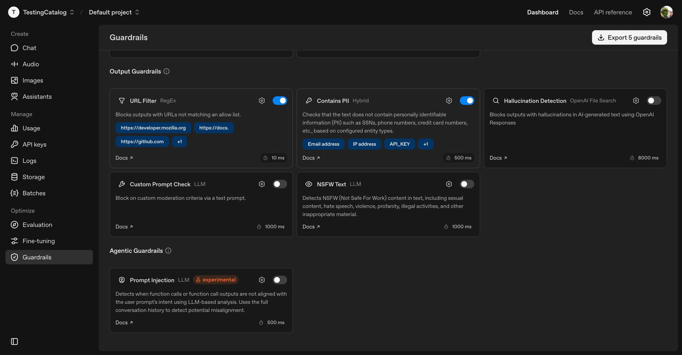
Task: Open global settings gear in top bar
Action: click(647, 12)
